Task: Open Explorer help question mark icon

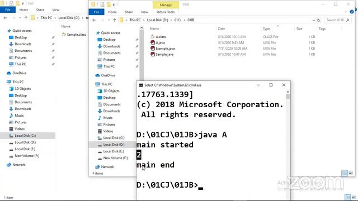Action: 352,12
